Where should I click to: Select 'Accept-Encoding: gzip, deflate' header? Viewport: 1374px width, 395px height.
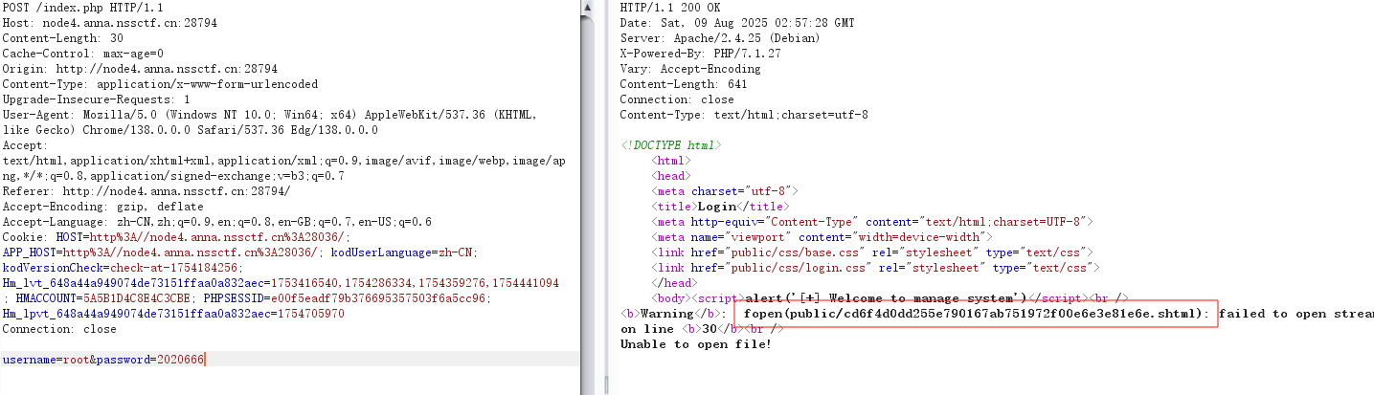coord(102,207)
